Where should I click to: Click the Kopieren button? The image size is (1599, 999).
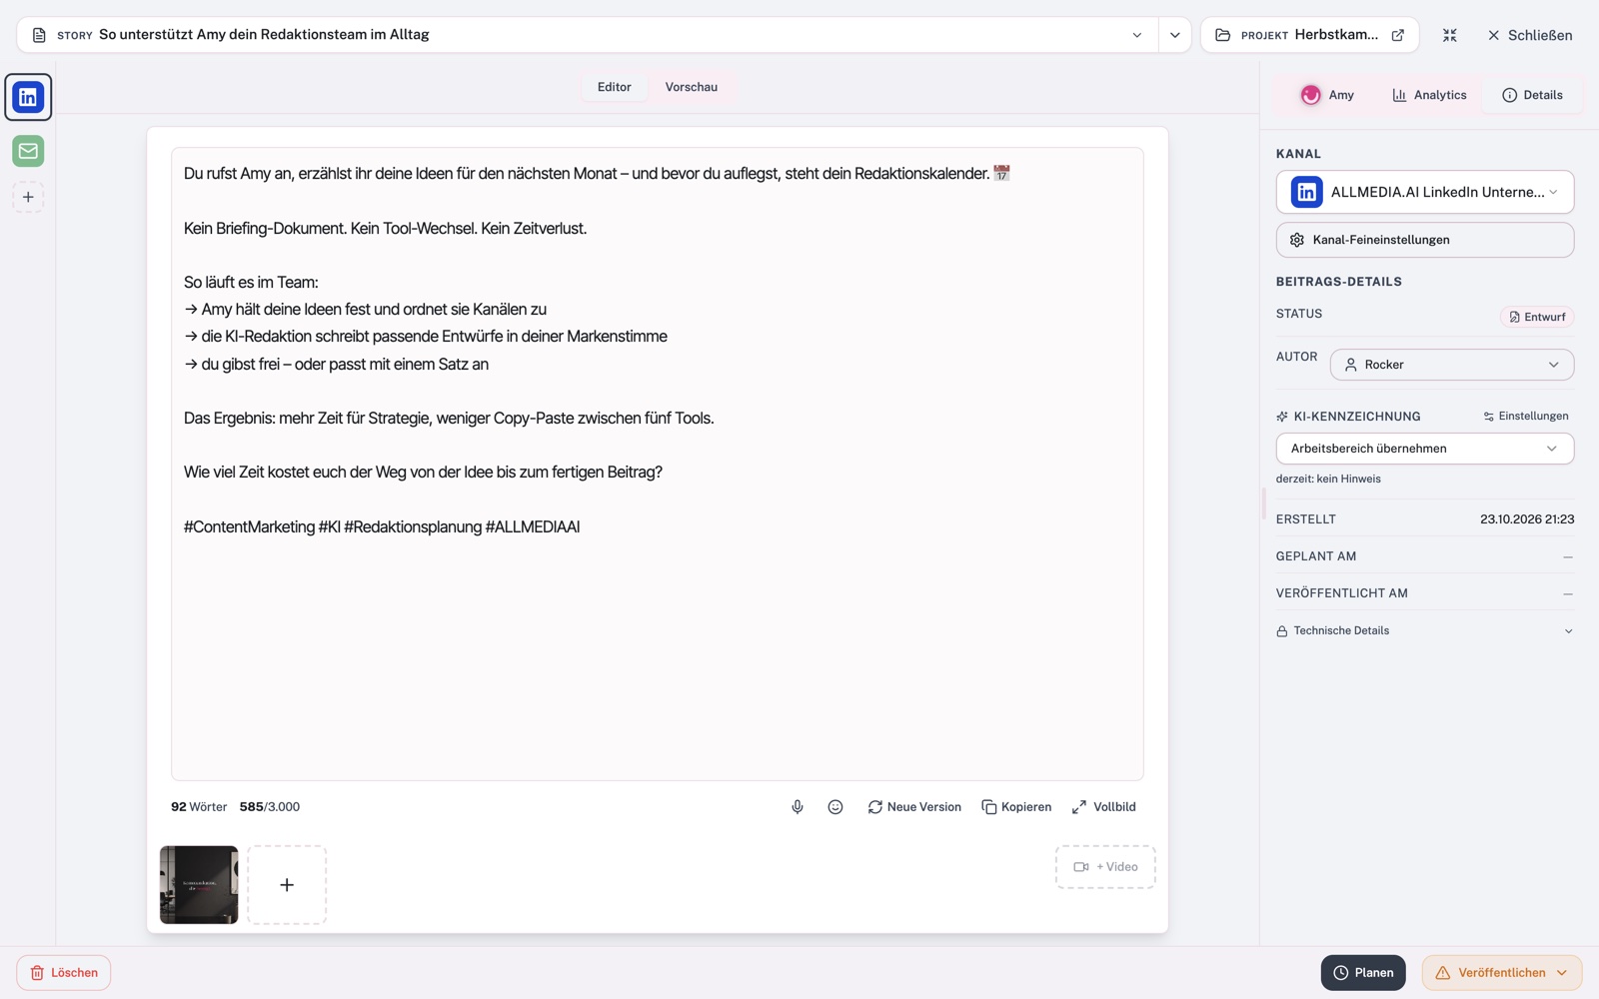pos(1016,807)
